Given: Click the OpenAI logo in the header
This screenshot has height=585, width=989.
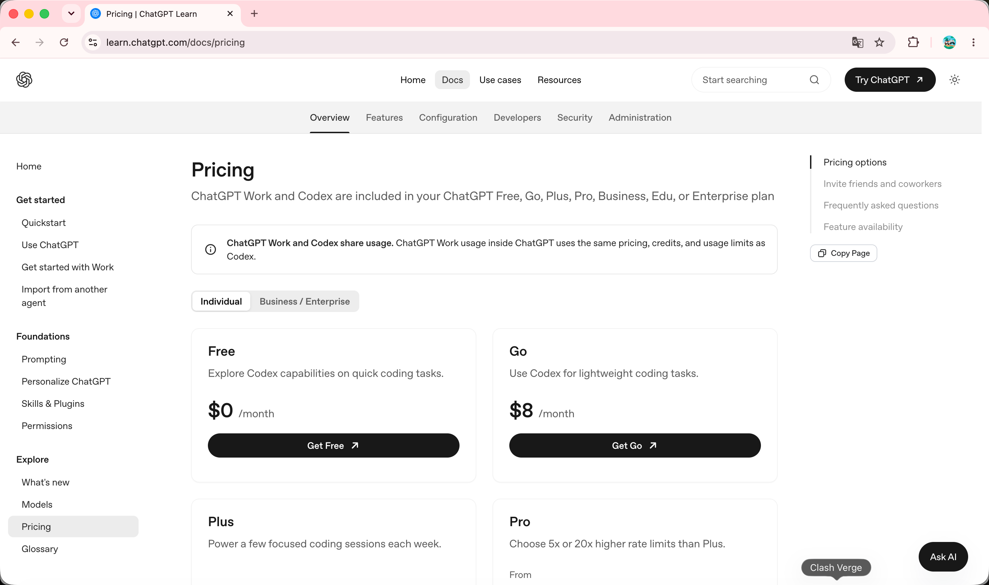Looking at the screenshot, I should pos(24,80).
